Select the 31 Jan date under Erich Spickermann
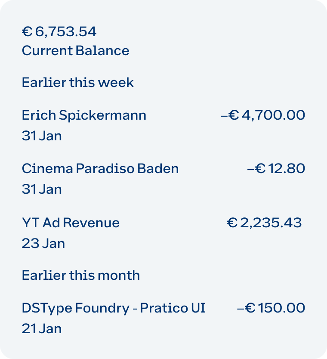Viewport: 327px width, 359px height. pyautogui.click(x=42, y=136)
